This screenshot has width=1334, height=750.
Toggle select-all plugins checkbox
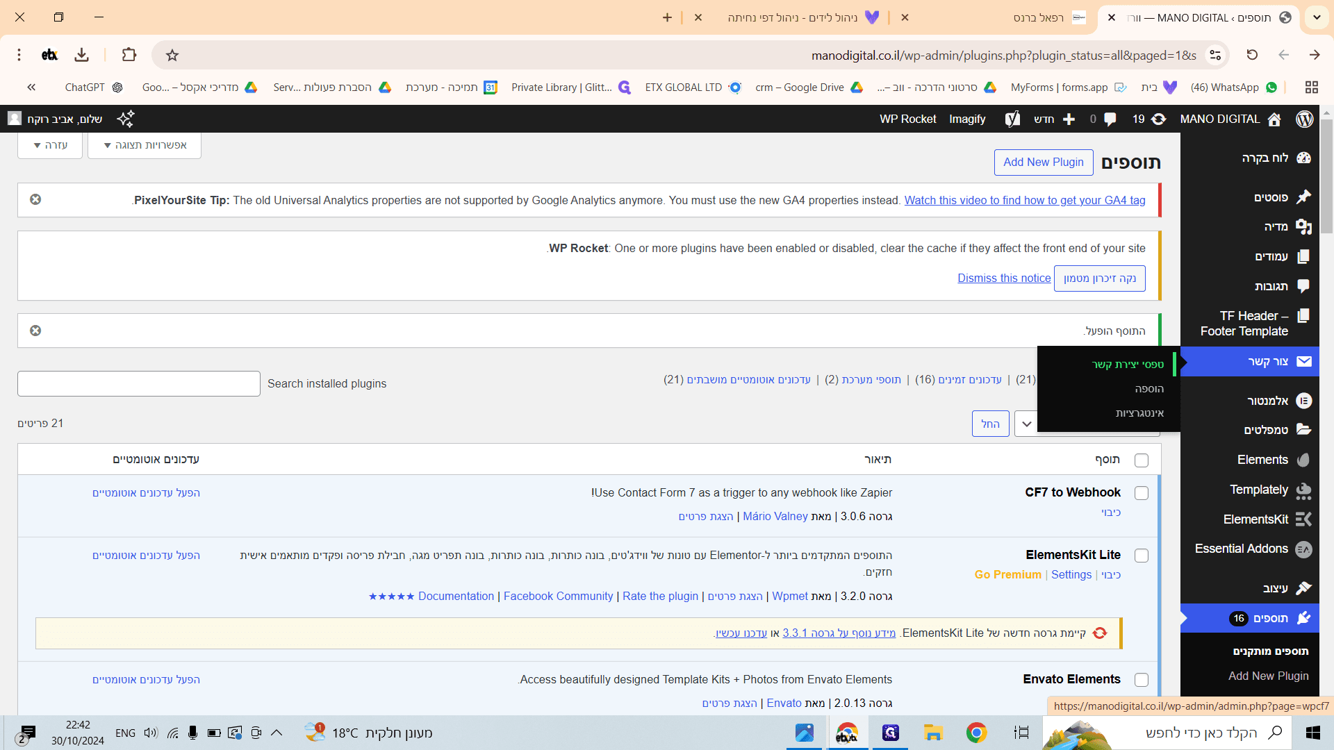[x=1141, y=460]
